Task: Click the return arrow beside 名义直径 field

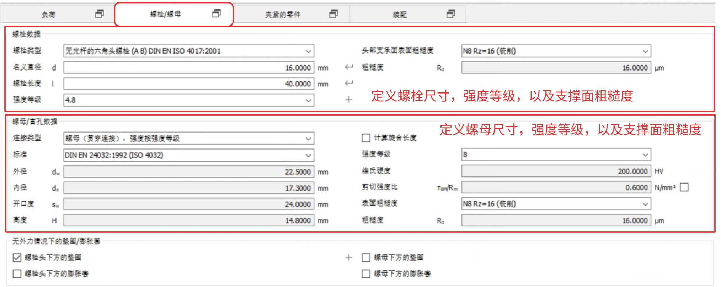Action: 349,67
